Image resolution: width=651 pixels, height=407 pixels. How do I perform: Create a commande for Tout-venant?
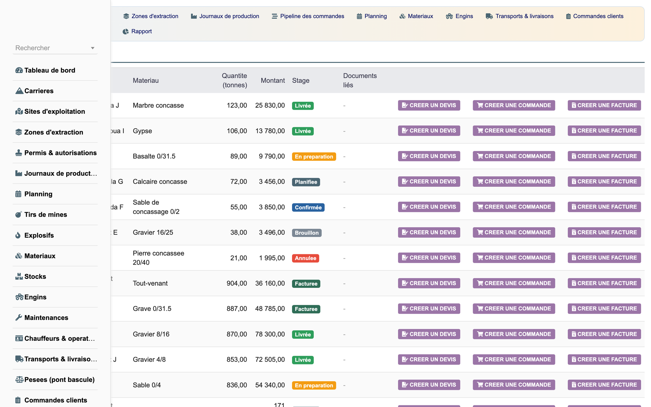[x=514, y=283]
